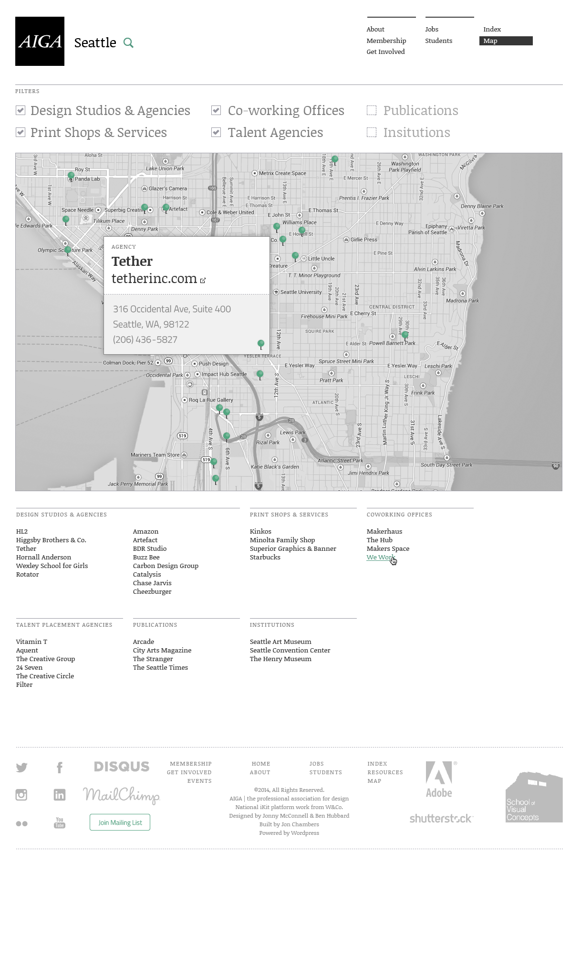Viewport: 581px width, 958px height.
Task: Click footer HOME link
Action: [261, 764]
